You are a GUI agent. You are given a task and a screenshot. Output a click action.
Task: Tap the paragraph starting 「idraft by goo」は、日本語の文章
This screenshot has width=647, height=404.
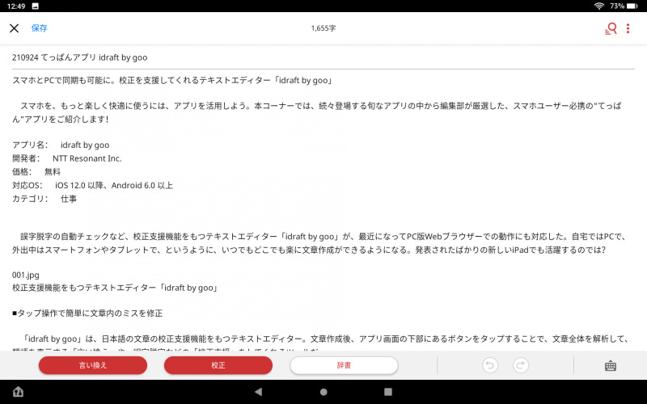pyautogui.click(x=320, y=343)
